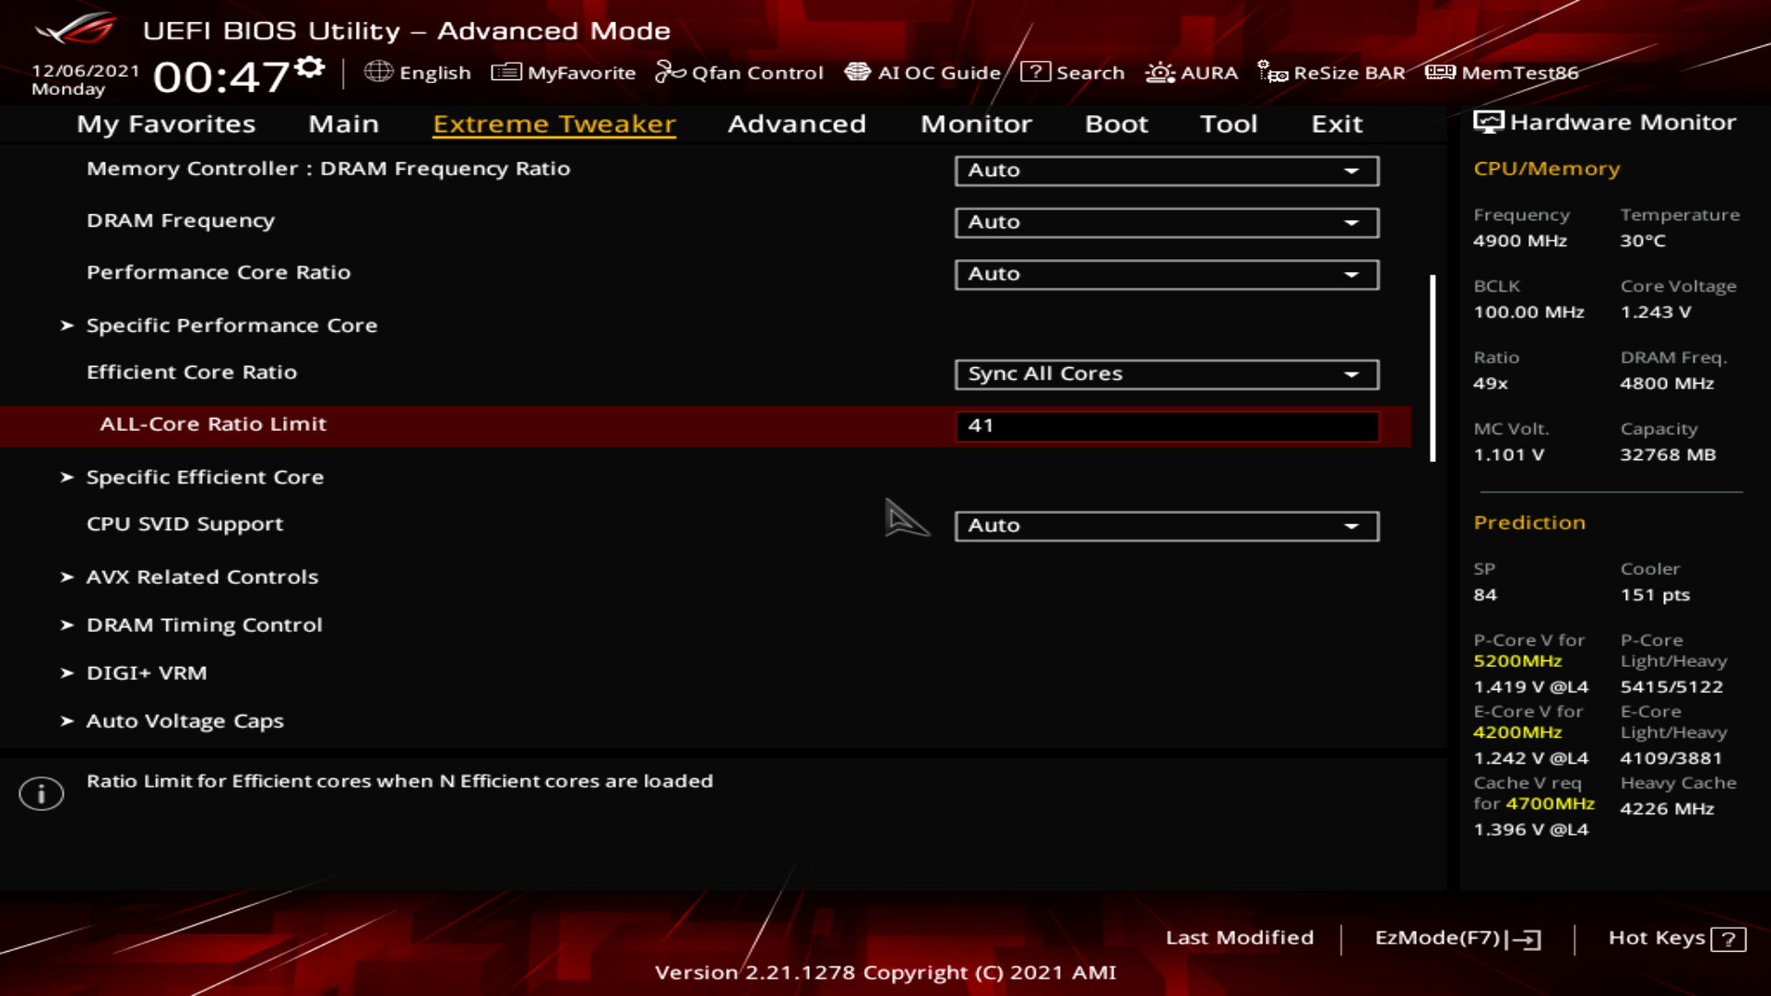
Task: Open the CPU SVID Support dropdown
Action: click(1166, 526)
